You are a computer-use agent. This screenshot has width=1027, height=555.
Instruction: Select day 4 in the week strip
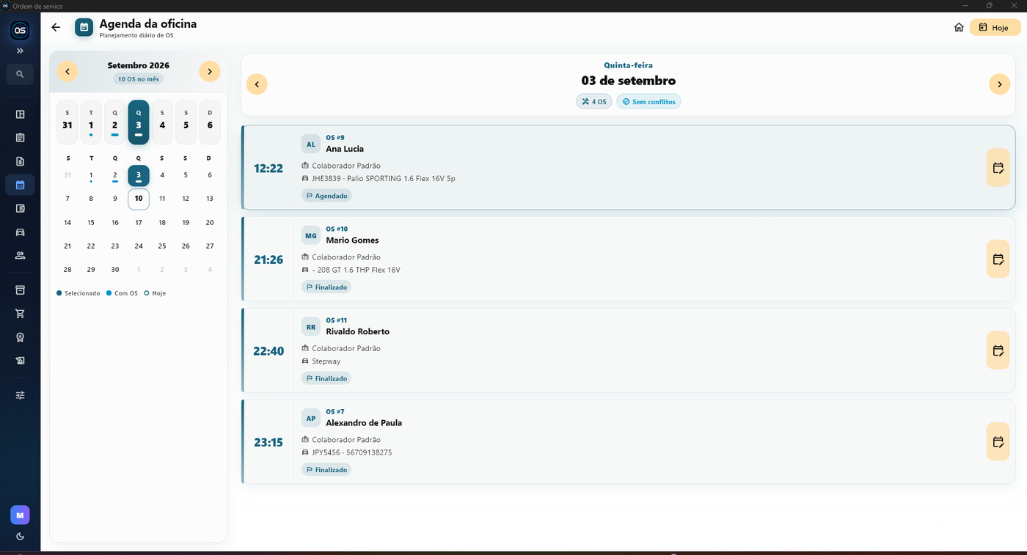(162, 122)
